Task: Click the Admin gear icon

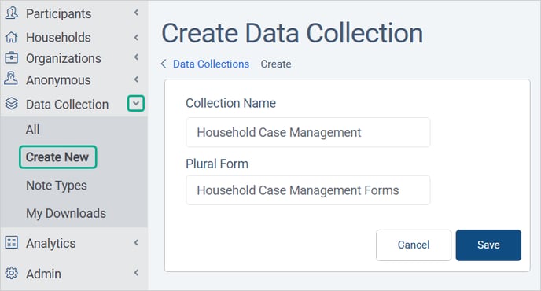Action: pos(11,273)
